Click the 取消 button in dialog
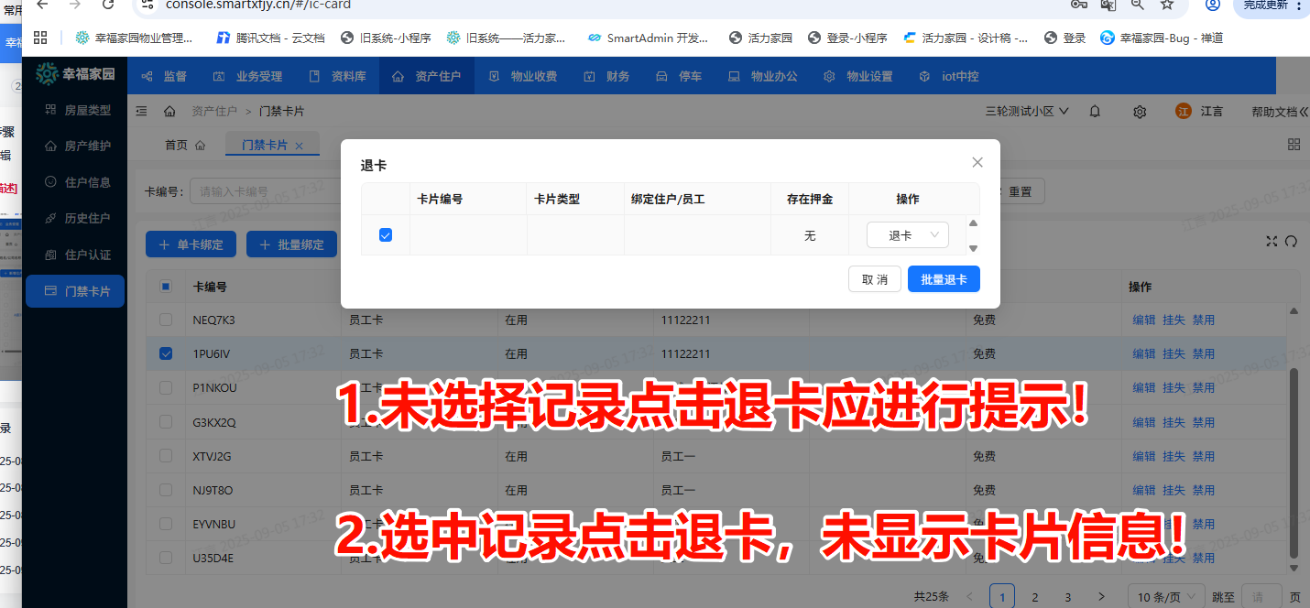Viewport: 1310px width, 608px height. pos(874,279)
